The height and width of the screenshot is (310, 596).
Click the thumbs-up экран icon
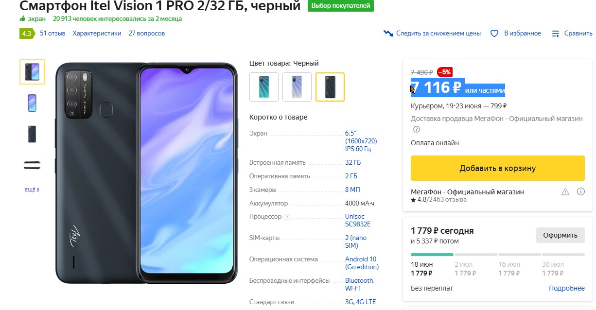tap(22, 19)
